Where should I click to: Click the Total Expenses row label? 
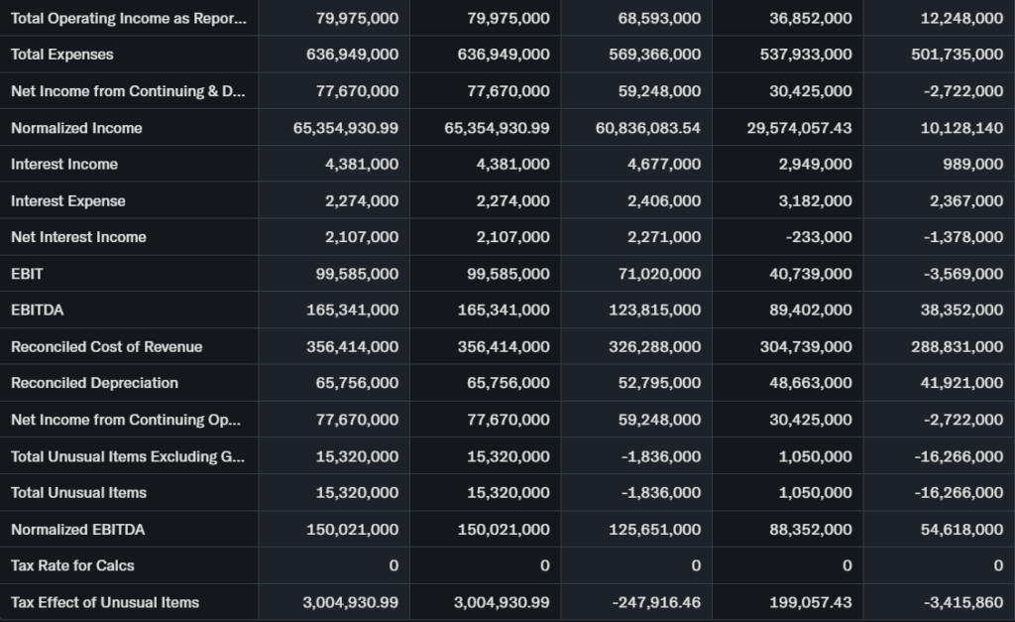pos(62,55)
